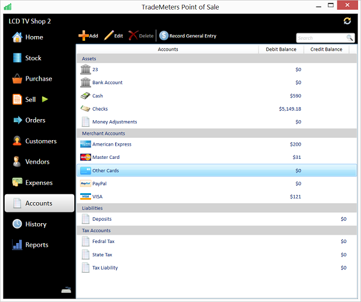The image size is (361, 302).
Task: Click the Other Cards blue card icon
Action: (x=86, y=170)
